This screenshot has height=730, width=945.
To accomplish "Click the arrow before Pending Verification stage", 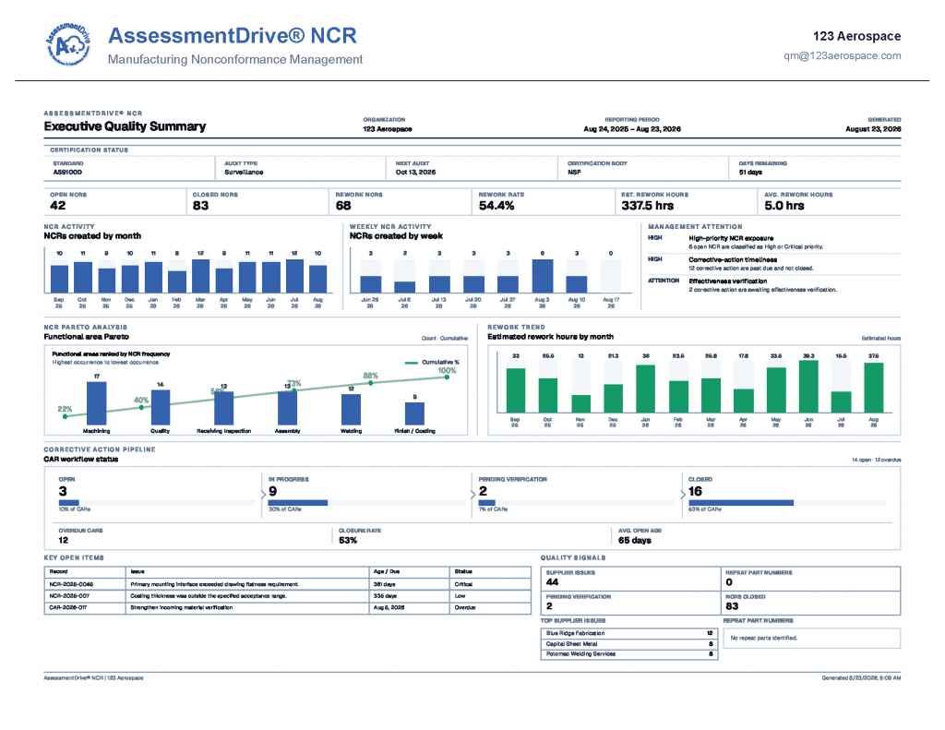I will (x=473, y=495).
